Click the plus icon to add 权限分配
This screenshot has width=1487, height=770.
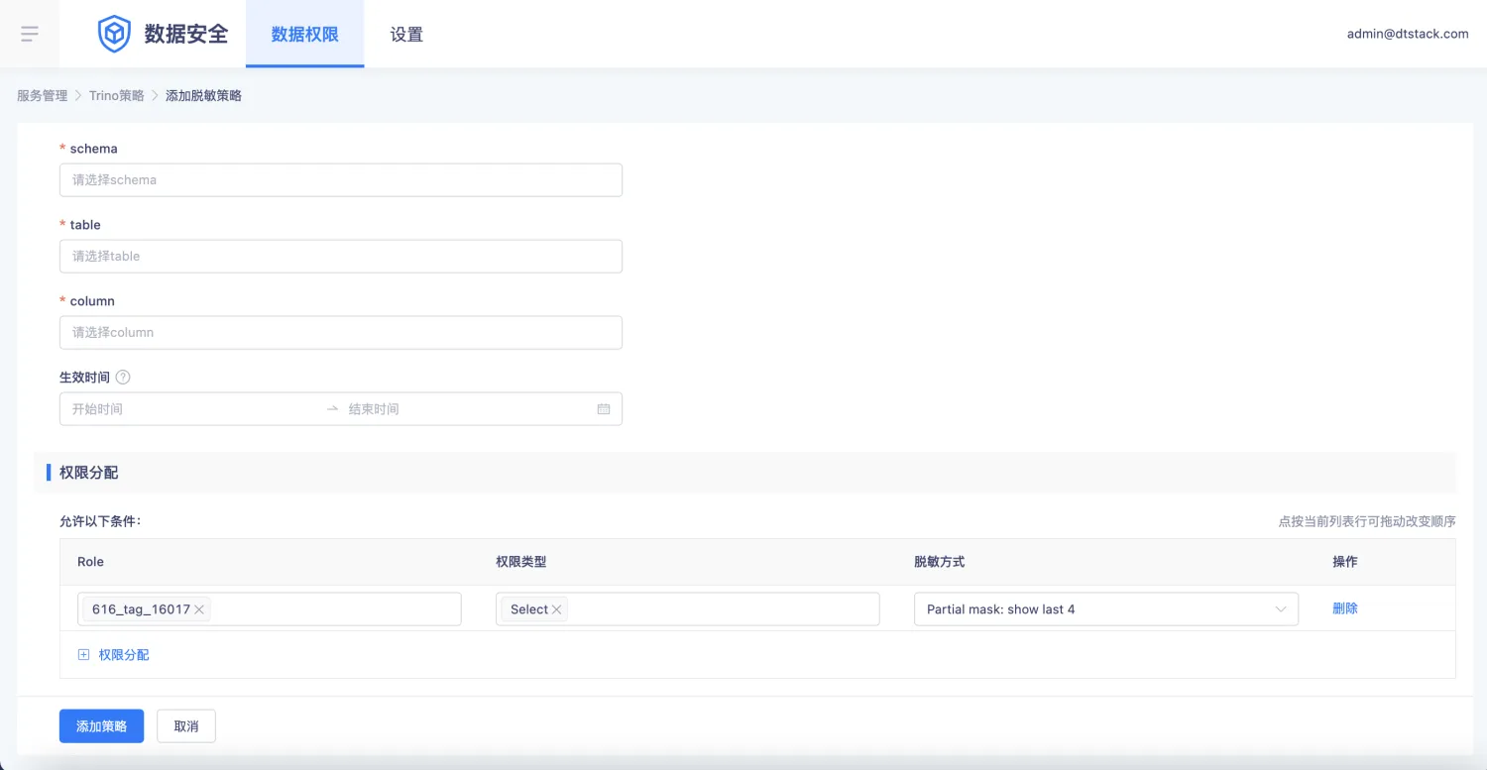click(x=83, y=655)
